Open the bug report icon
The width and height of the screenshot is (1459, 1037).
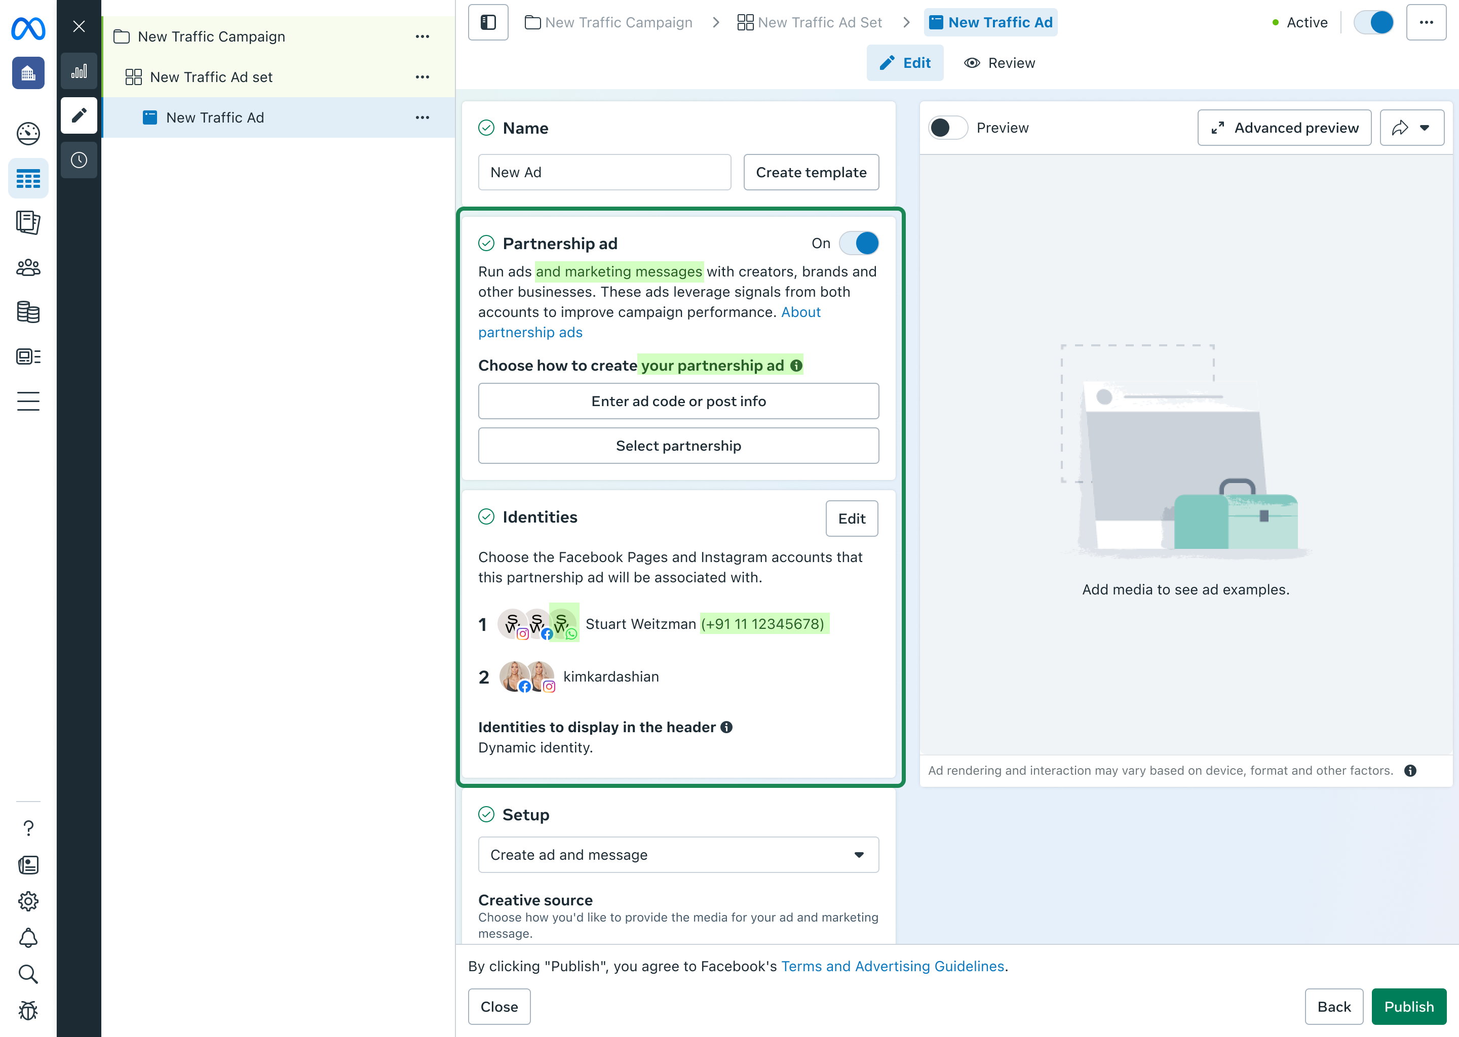28,1010
